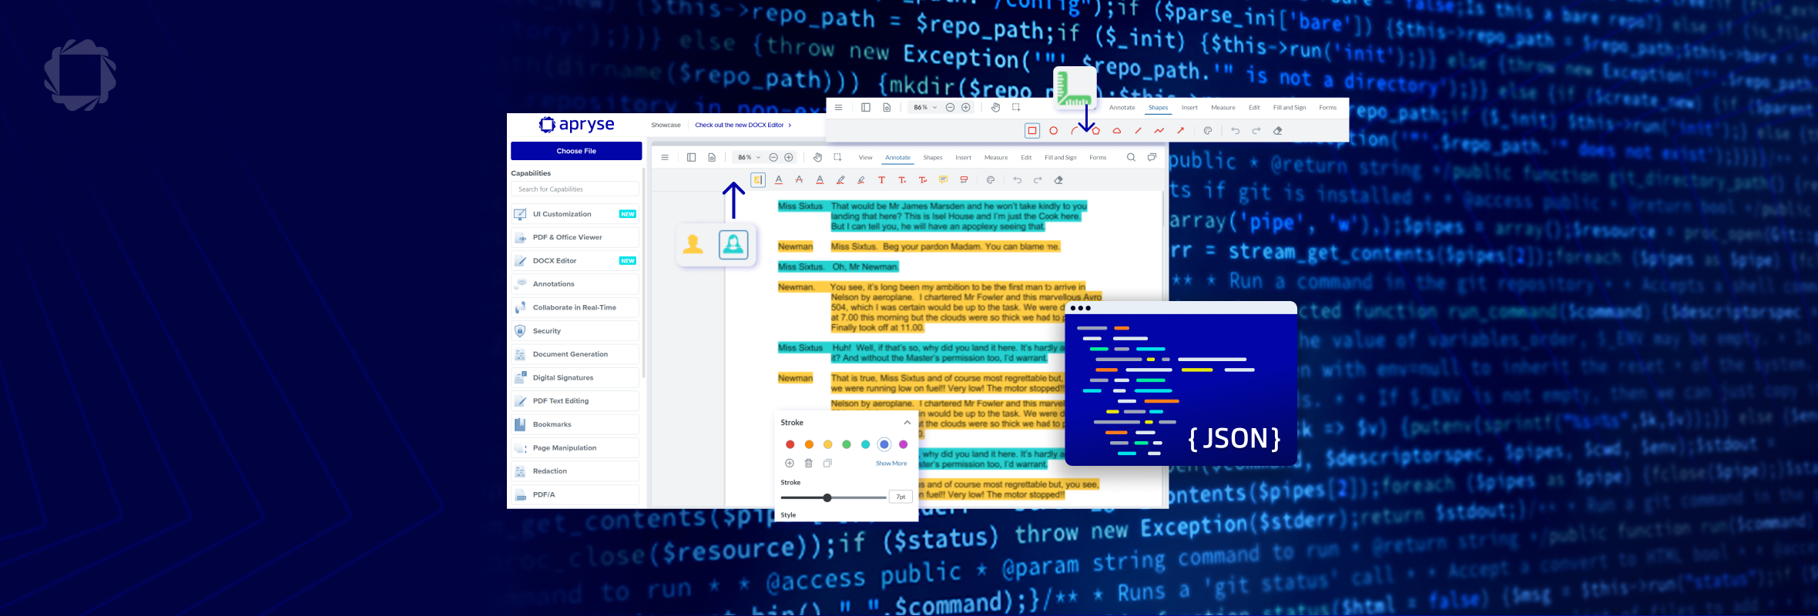1818x616 pixels.
Task: Open View Controls in the lower toolbar
Action: pos(712,157)
